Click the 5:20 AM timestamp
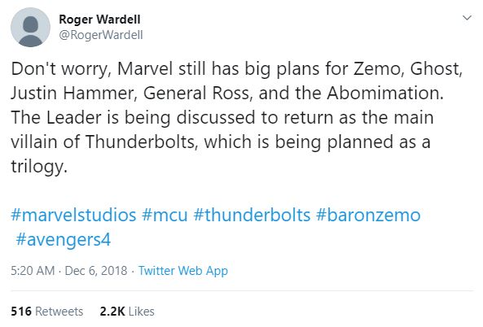483x327 pixels. point(33,271)
